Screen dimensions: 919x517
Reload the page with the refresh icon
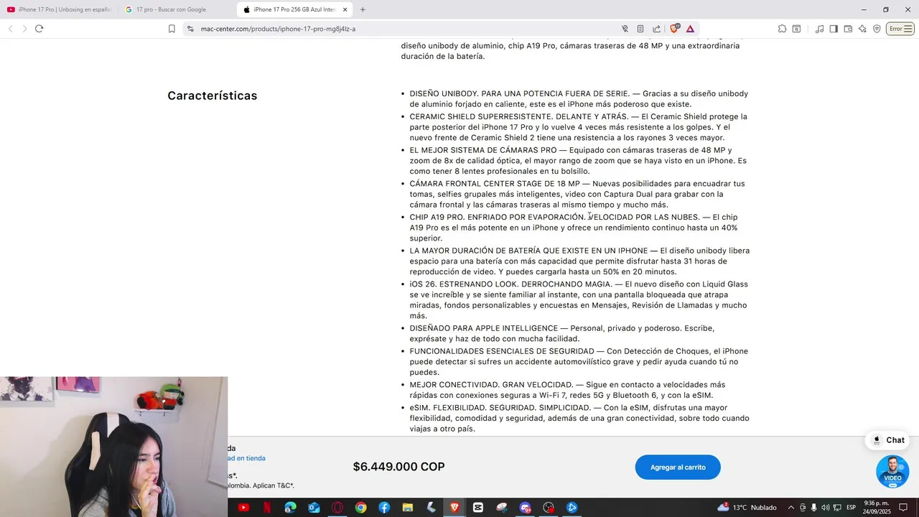pyautogui.click(x=39, y=29)
